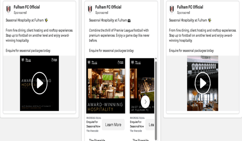Open Fulham FC Official name in right card
Image resolution: width=242 pixels, height=141 pixels.
(190, 7)
